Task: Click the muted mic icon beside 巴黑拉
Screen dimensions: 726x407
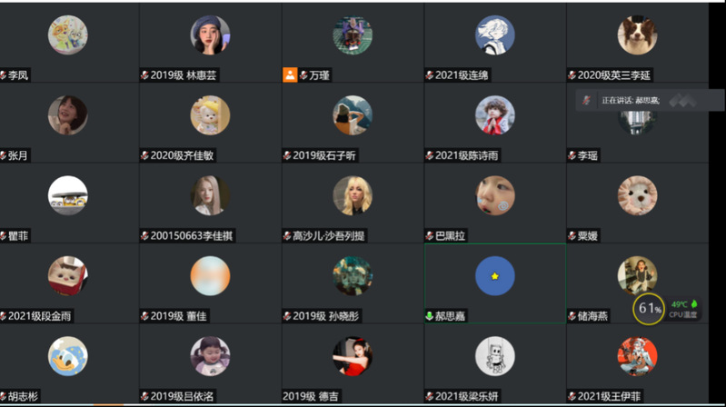Action: click(x=430, y=235)
